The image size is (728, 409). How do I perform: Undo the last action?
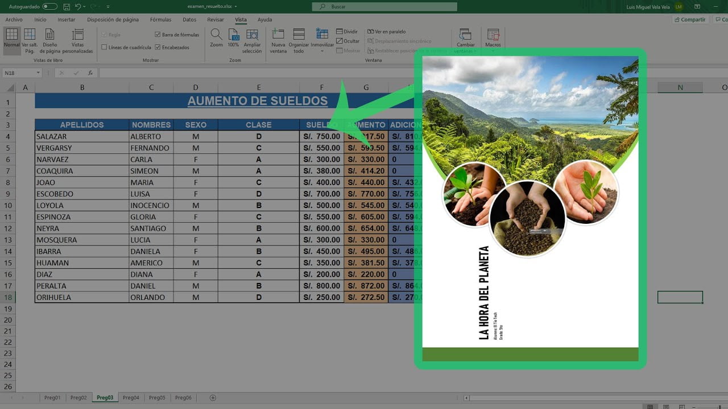[x=78, y=7]
